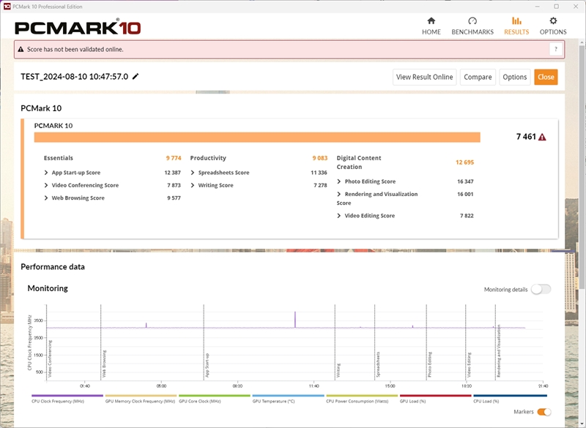Image resolution: width=586 pixels, height=428 pixels.
Task: Click the Essentials score 9 774
Action: click(x=174, y=158)
